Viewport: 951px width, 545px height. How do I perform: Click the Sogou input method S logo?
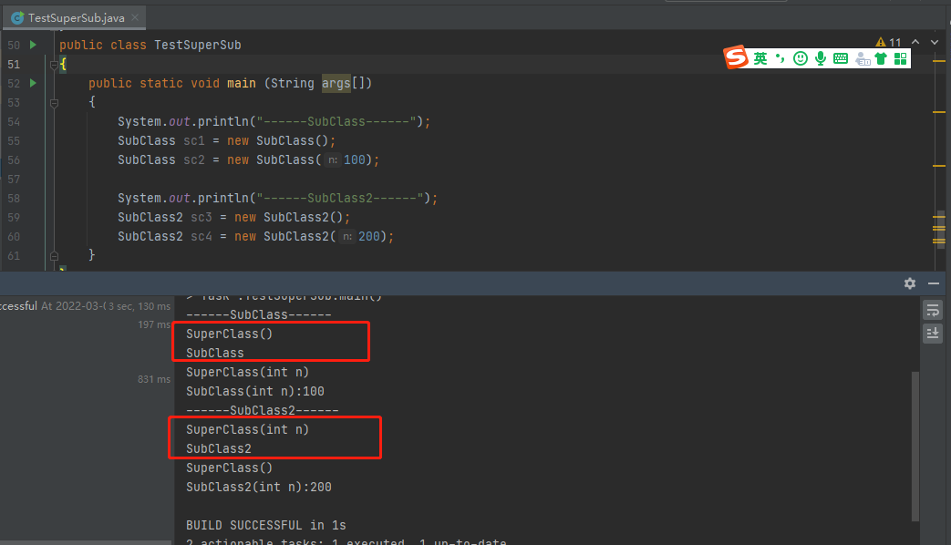click(x=737, y=57)
